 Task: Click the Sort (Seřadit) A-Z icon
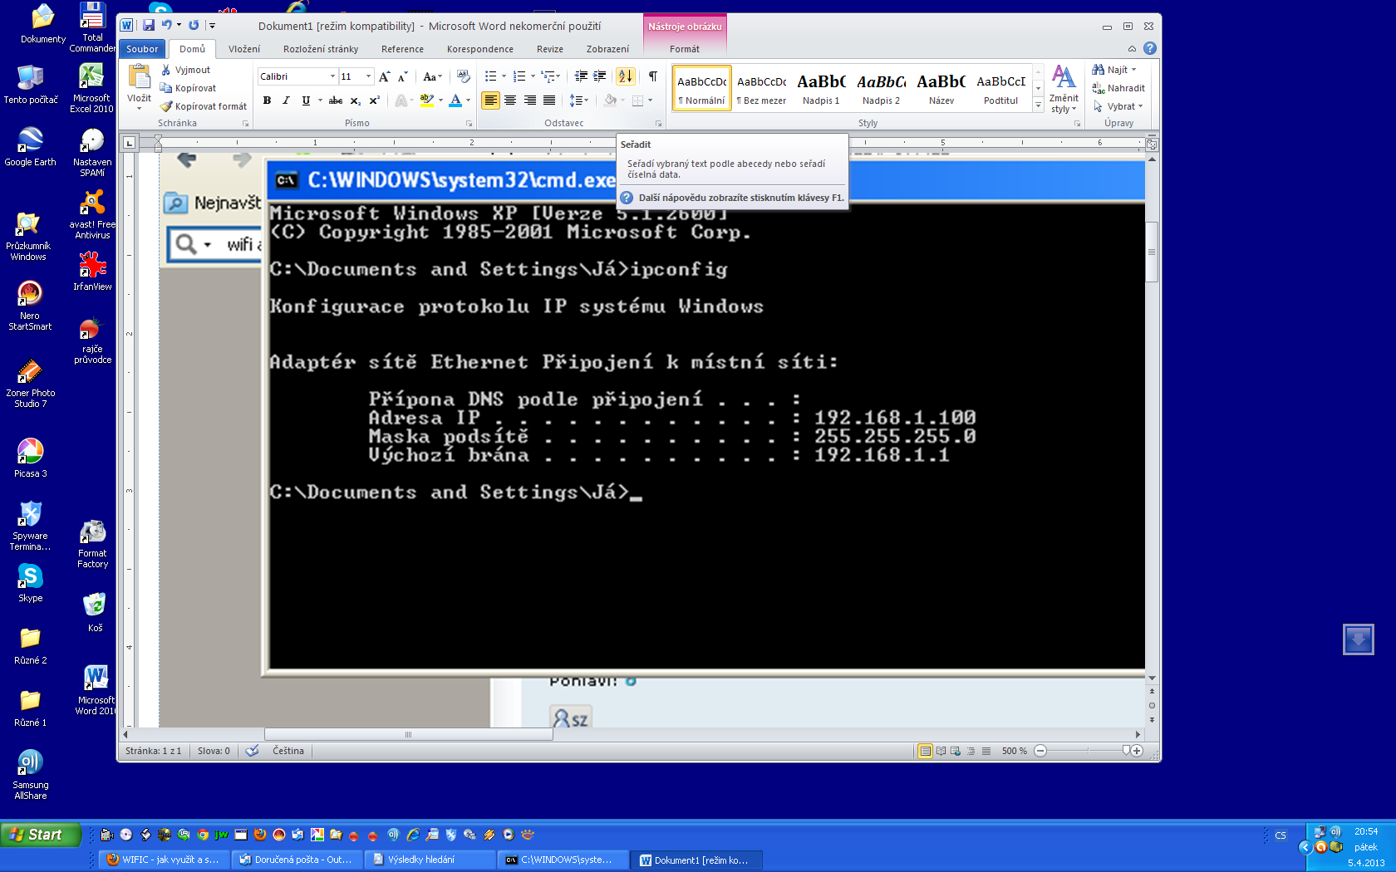(626, 76)
